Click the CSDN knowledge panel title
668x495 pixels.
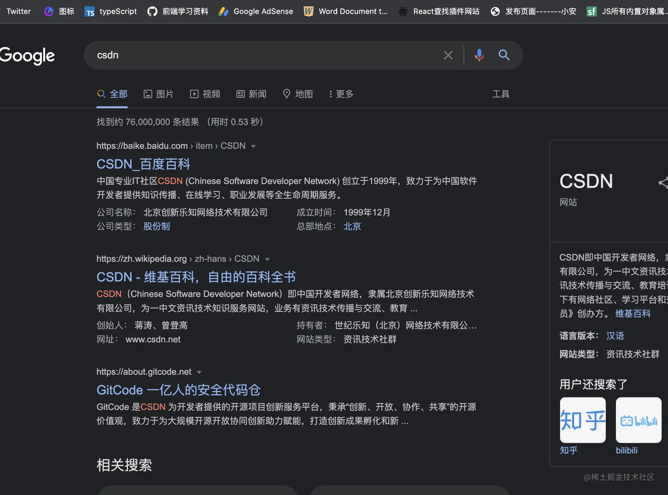pyautogui.click(x=586, y=181)
